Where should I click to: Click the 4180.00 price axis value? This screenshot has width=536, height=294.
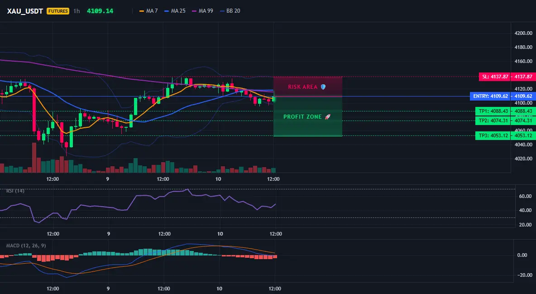click(x=523, y=47)
